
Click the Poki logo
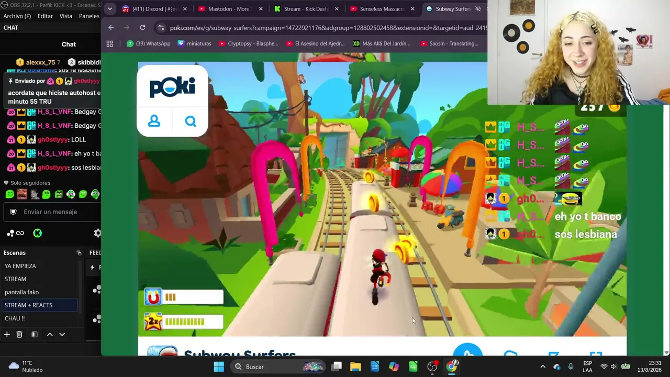(172, 87)
